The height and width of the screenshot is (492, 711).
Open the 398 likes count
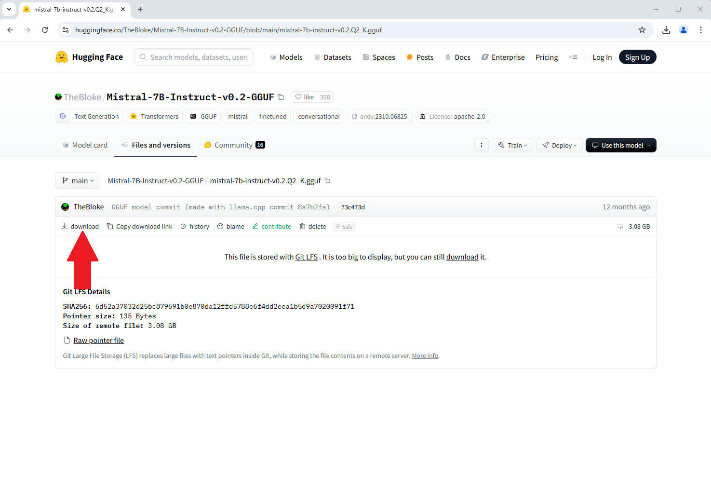(325, 97)
